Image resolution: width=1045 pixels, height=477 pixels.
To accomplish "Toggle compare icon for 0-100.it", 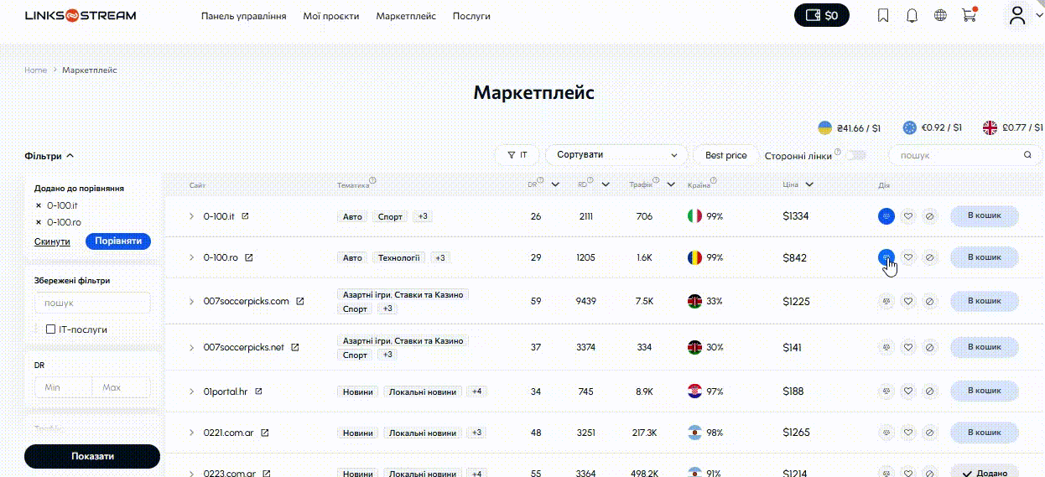I will tap(886, 216).
